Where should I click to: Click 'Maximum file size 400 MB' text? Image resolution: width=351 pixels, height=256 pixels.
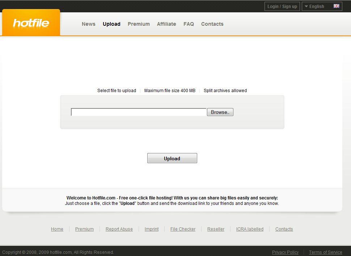tap(170, 91)
